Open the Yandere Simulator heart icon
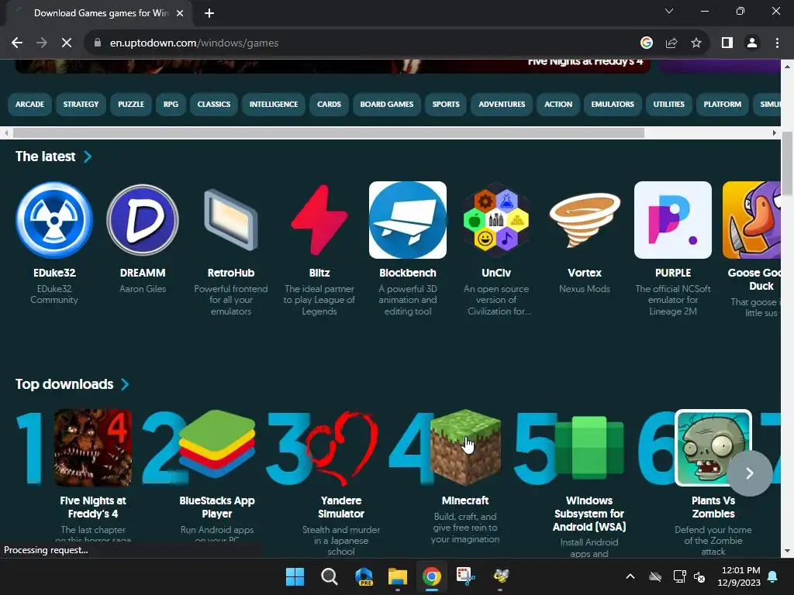Screen dimensions: 794x595 pyautogui.click(x=341, y=448)
